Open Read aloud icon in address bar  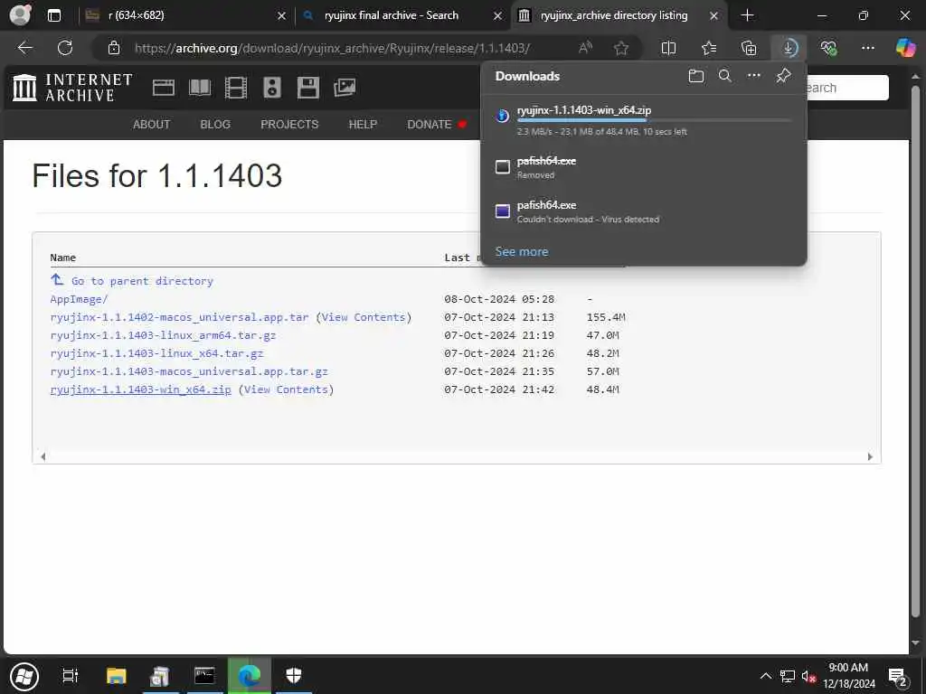[x=585, y=48]
